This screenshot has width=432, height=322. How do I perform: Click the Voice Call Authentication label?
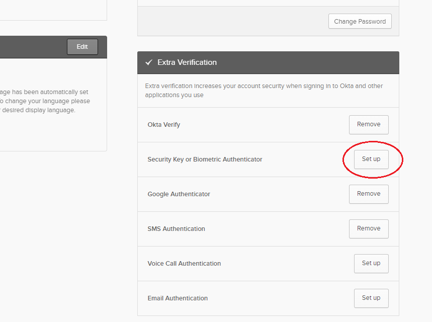coord(184,264)
